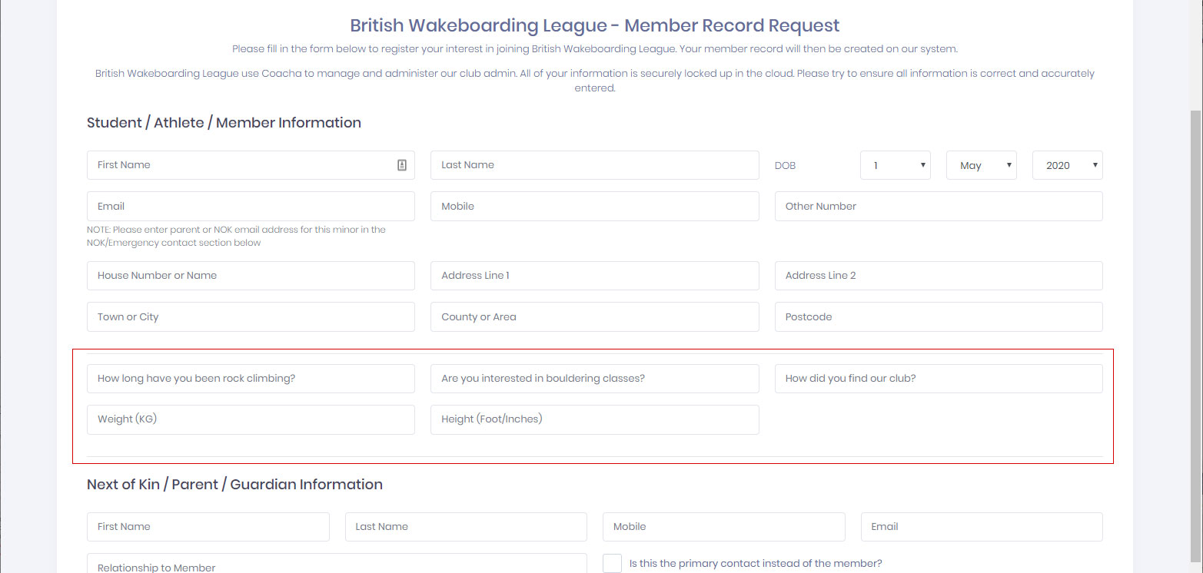
Task: Focus the Address Line 1 field
Action: (594, 276)
